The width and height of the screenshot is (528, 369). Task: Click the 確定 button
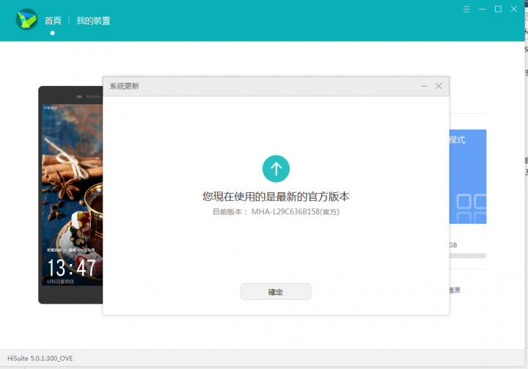coord(276,291)
